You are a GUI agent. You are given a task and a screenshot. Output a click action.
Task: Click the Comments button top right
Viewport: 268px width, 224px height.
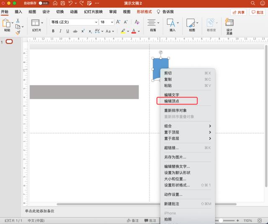pyautogui.click(x=258, y=12)
